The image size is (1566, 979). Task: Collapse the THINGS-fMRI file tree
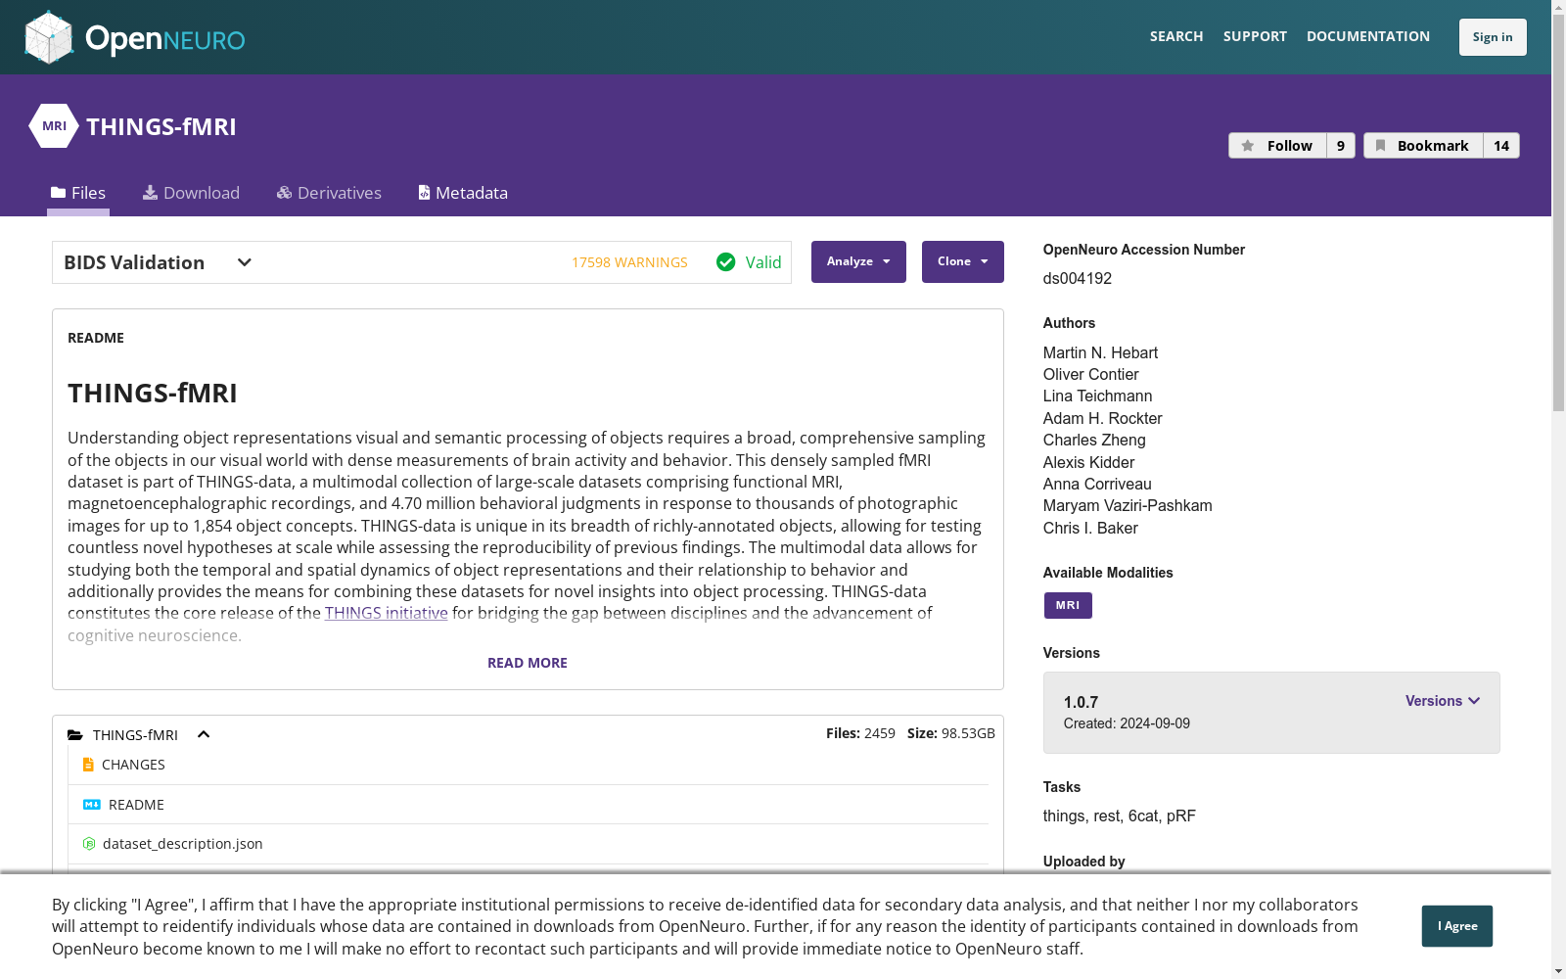click(x=204, y=735)
